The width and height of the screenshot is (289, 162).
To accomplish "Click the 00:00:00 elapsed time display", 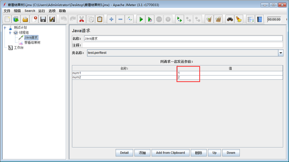I will pos(274,20).
